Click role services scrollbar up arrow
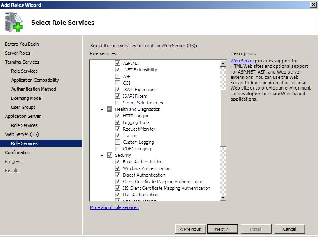Screen dimensions: 318x237 click(x=223, y=63)
